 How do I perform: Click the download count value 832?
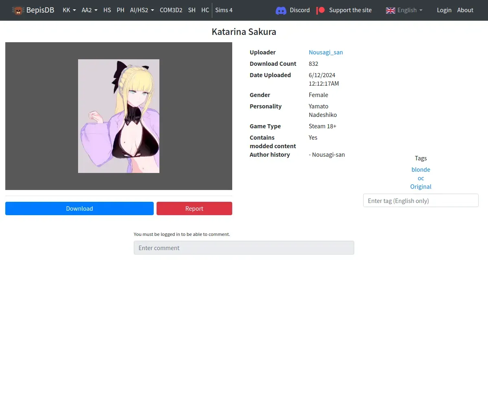click(x=314, y=63)
